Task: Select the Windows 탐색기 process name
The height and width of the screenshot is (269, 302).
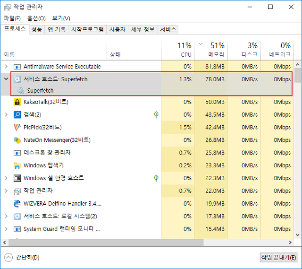Action: pos(43,165)
